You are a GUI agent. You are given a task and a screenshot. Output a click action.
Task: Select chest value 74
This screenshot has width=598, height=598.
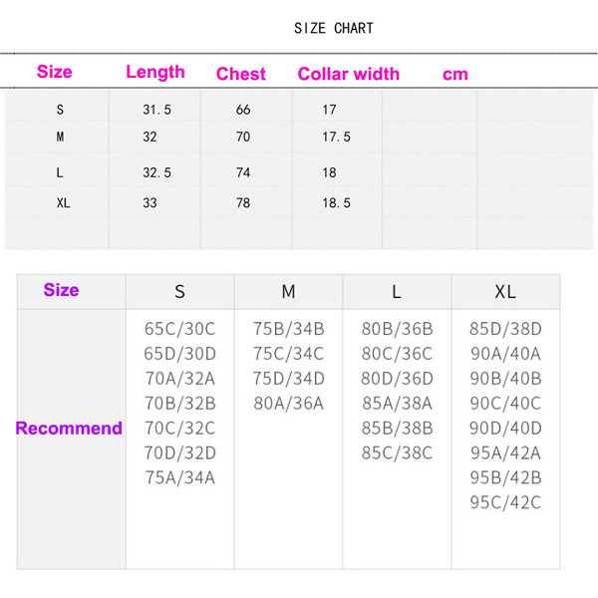[243, 172]
